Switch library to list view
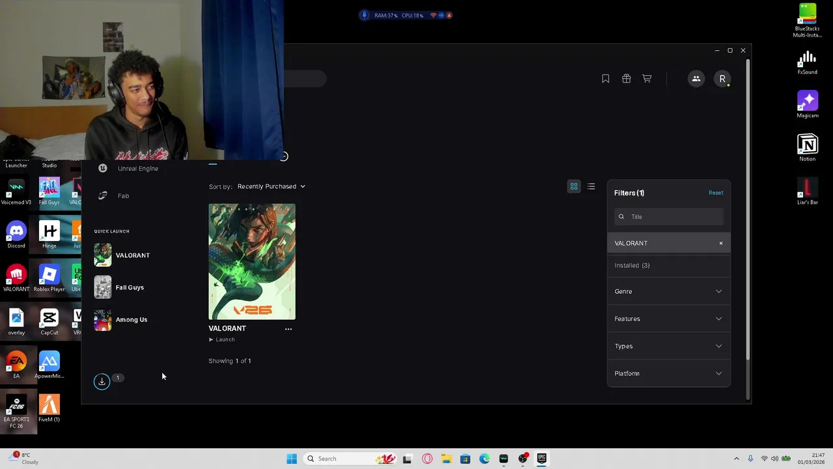The width and height of the screenshot is (833, 469). [x=591, y=187]
